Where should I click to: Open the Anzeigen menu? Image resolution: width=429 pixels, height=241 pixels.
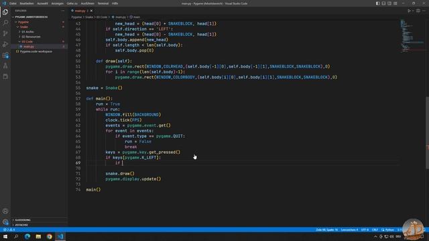[x=58, y=3]
